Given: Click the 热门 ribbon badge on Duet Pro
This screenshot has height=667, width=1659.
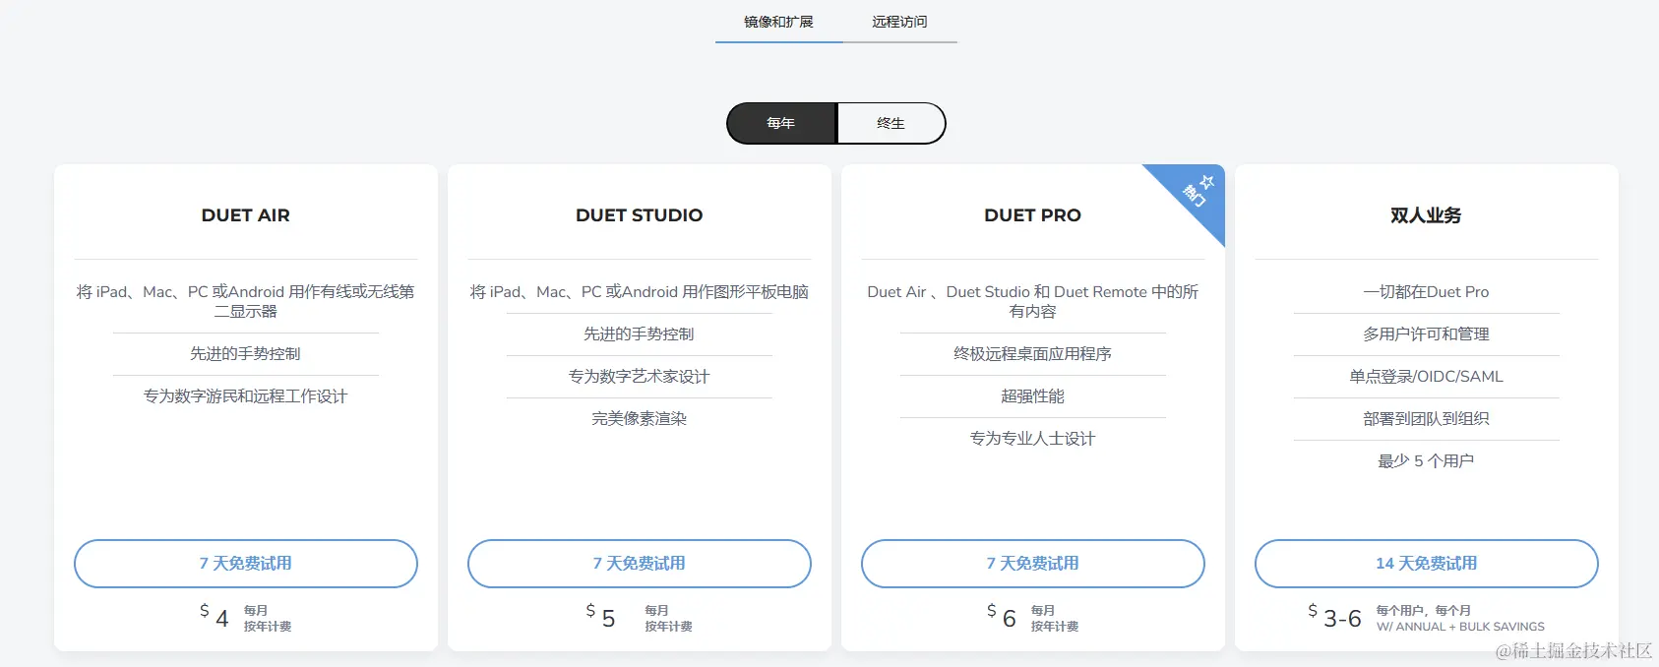Looking at the screenshot, I should point(1198,191).
